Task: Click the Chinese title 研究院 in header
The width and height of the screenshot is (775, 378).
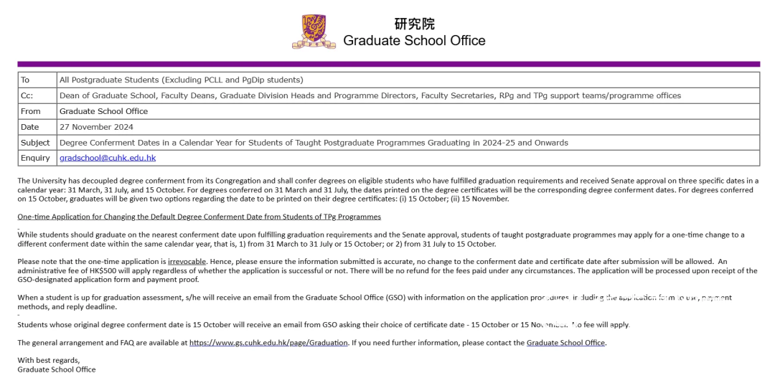Action: click(414, 24)
